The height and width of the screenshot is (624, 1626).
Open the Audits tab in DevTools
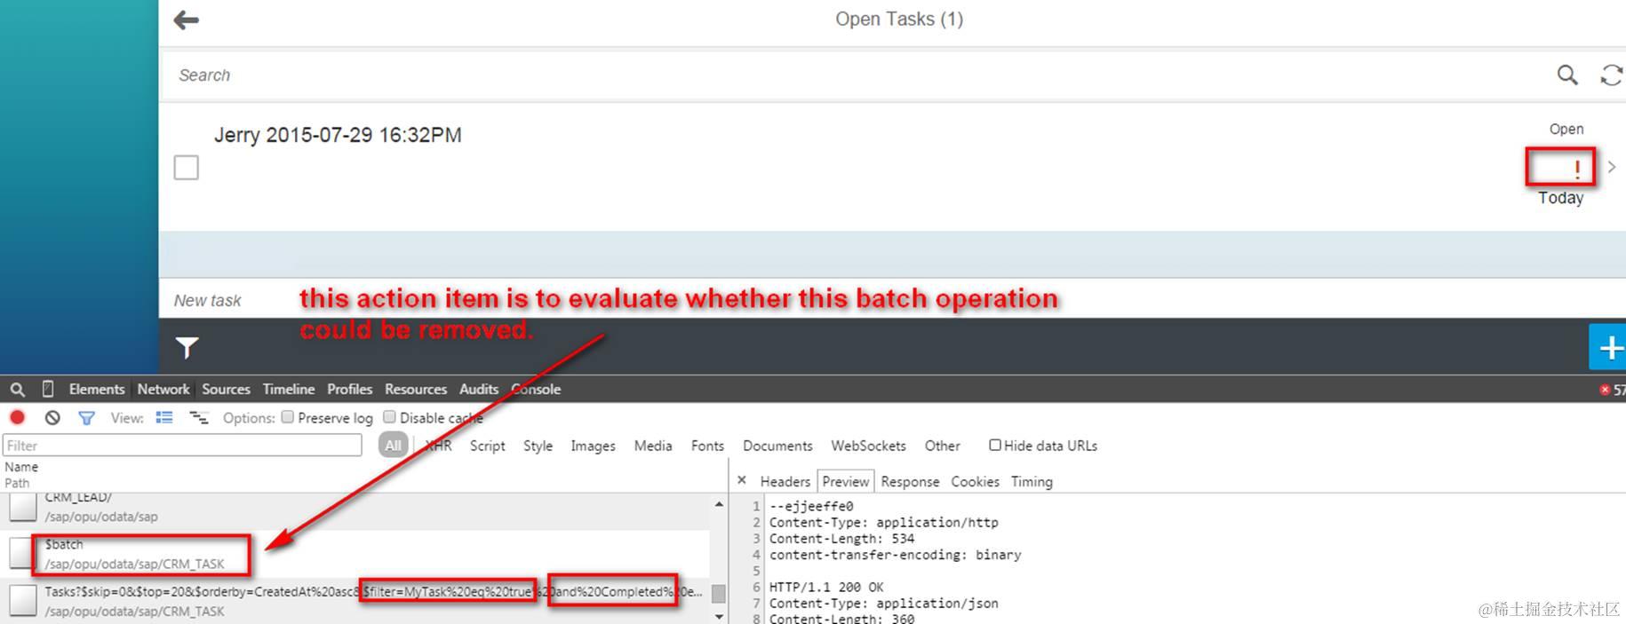coord(479,389)
